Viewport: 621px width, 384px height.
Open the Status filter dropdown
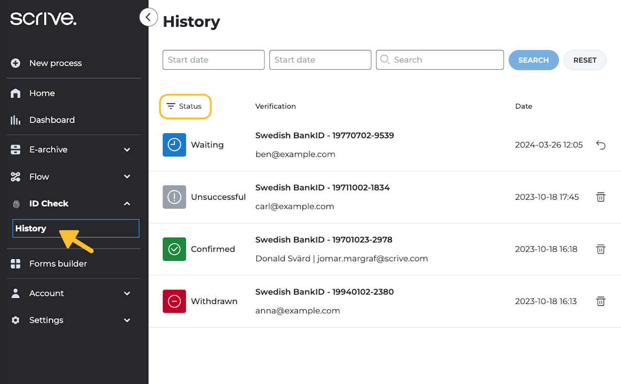click(x=185, y=106)
